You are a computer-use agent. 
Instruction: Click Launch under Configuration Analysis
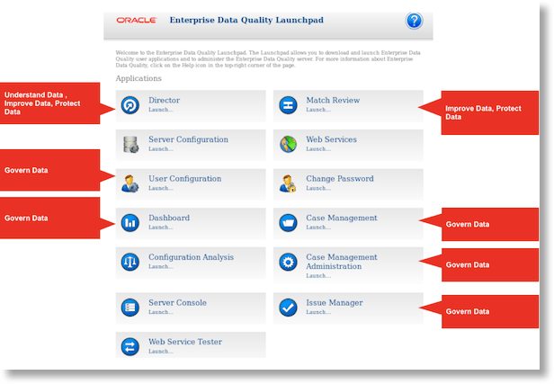tap(161, 267)
